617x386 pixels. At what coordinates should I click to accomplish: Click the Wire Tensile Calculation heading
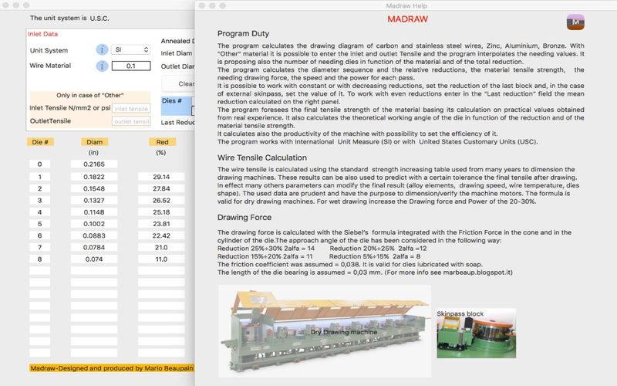click(x=262, y=157)
